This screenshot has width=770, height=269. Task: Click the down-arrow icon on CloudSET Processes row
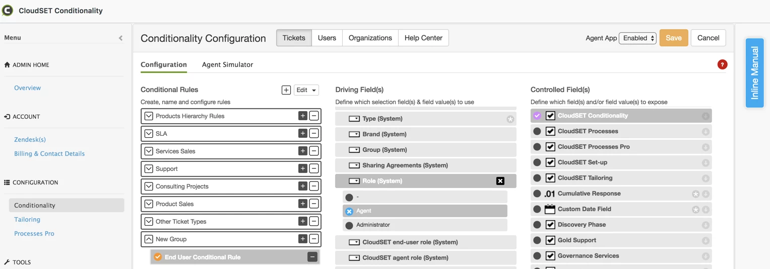click(x=705, y=132)
